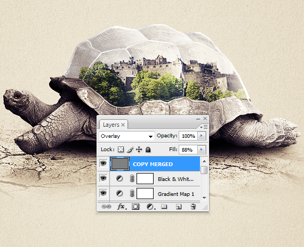The height and width of the screenshot is (247, 304).
Task: Delete layer with trash icon
Action: tap(193, 207)
